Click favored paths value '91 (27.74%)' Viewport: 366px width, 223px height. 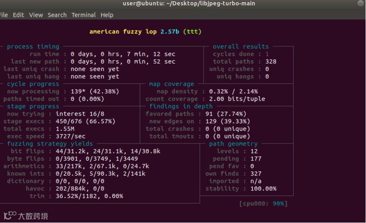tap(226, 114)
